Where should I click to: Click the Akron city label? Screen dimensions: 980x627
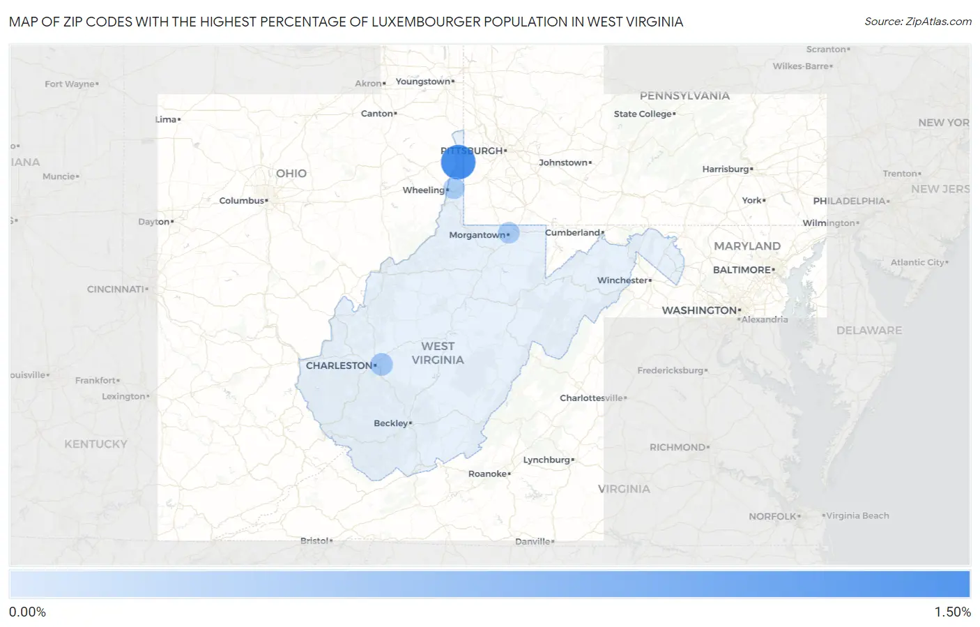(368, 84)
